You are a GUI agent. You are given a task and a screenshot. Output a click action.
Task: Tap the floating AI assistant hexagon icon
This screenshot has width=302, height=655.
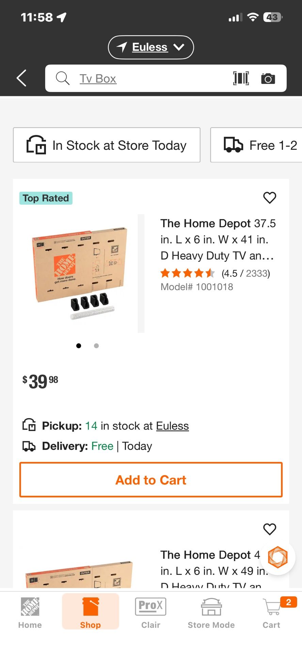278,557
